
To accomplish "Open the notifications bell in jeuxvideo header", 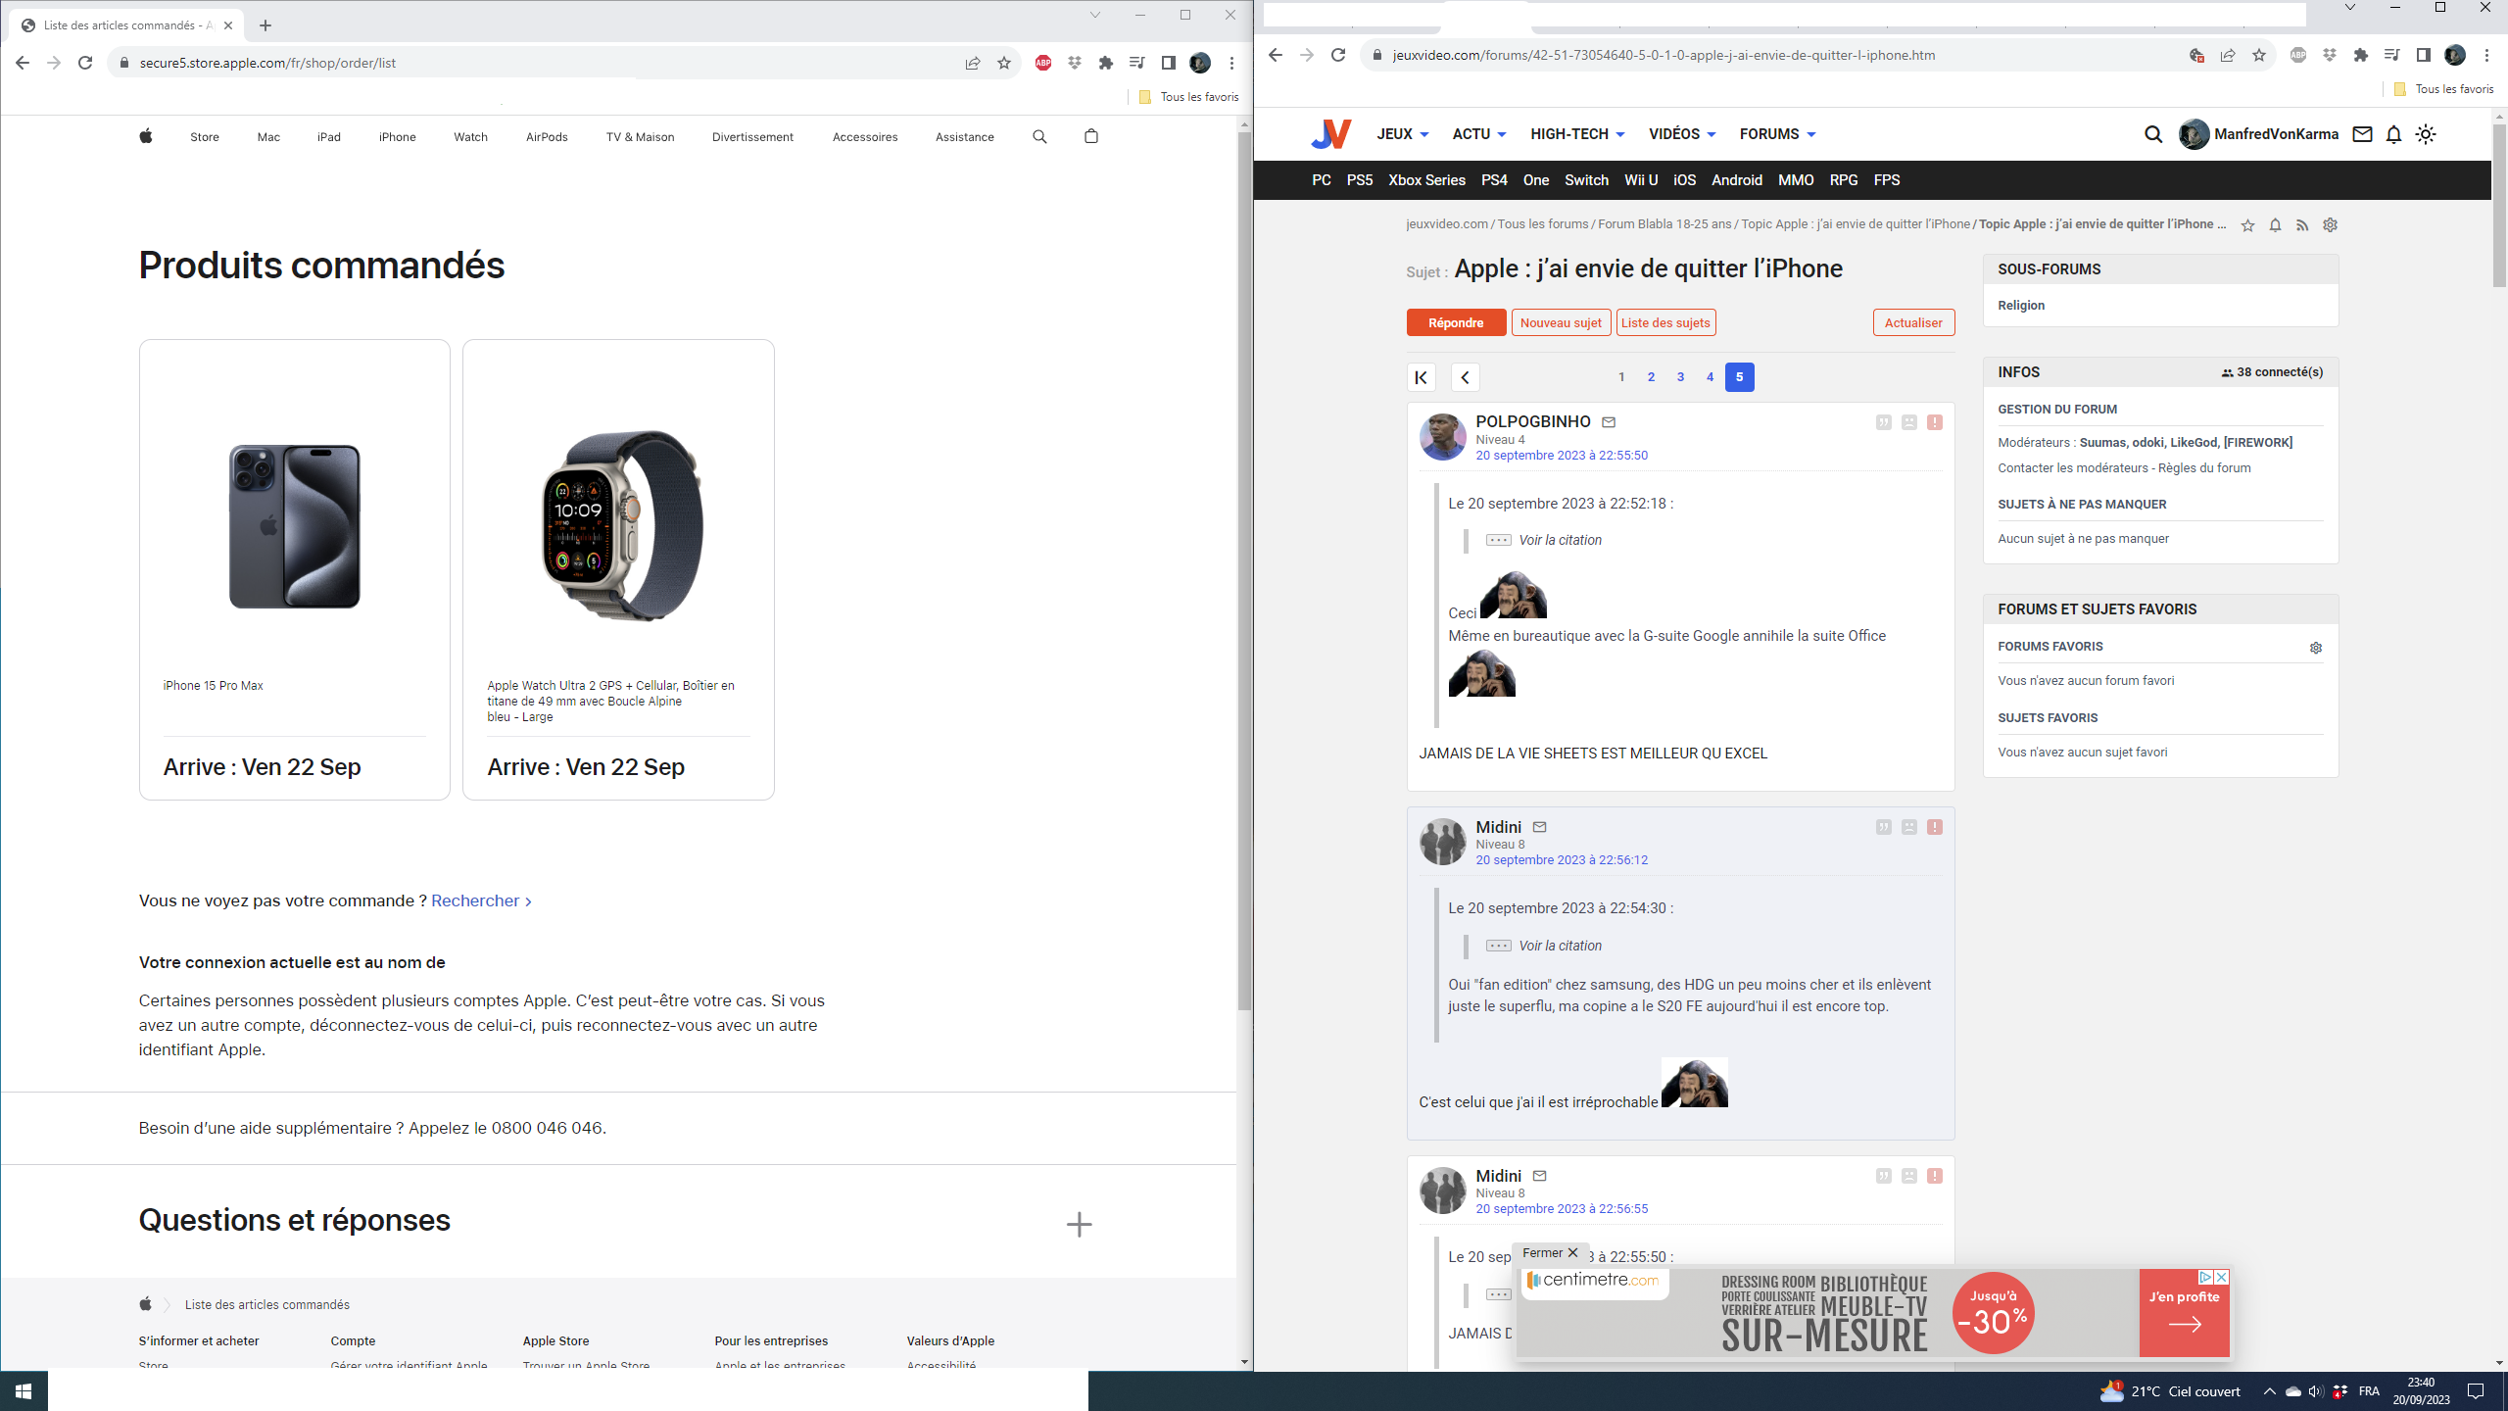I will [x=2393, y=134].
